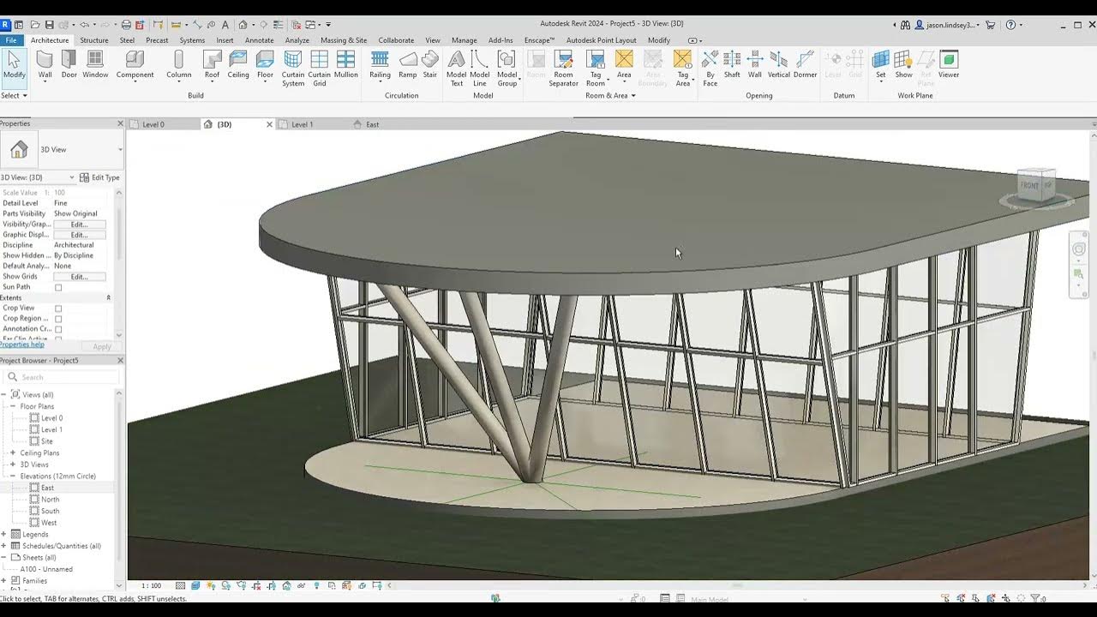Viewport: 1097px width, 617px height.
Task: Select the Model Group tool
Action: (507, 69)
